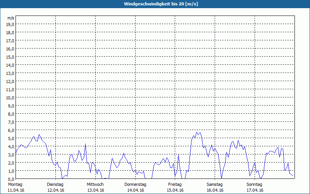310x194 pixels.
Task: Select the 17,0 y-axis label
Action: [10, 41]
